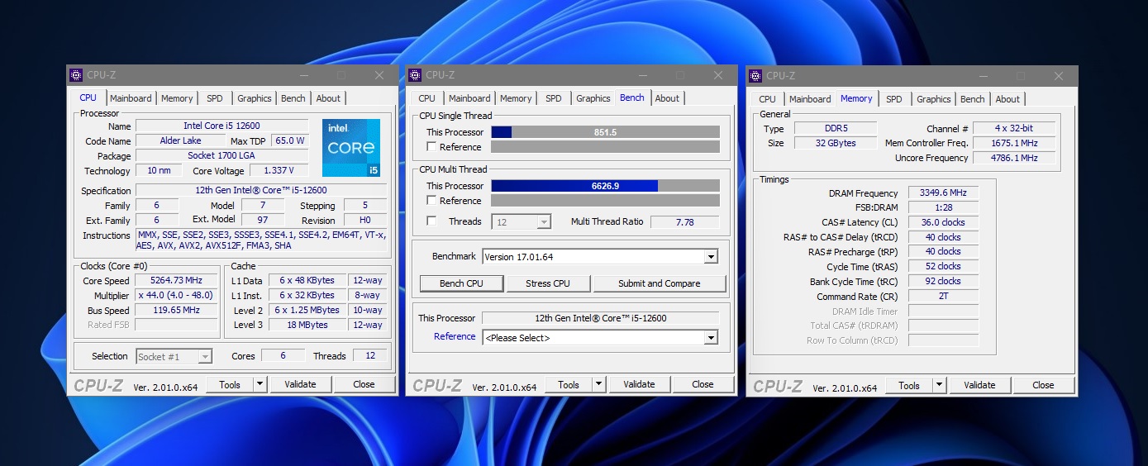This screenshot has width=1148, height=466.
Task: Click the multi thread score bar showing 6626.9
Action: click(x=605, y=186)
